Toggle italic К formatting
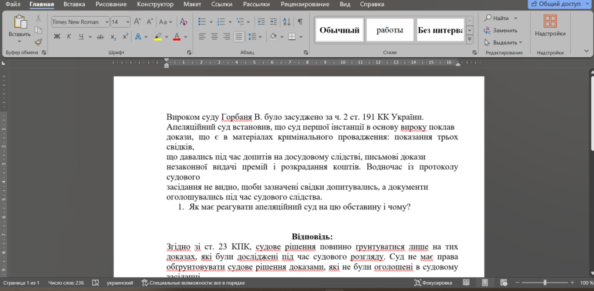The height and width of the screenshot is (291, 594). [x=69, y=36]
